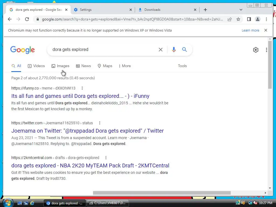Image resolution: width=276 pixels, height=207 pixels.
Task: Switch to Maps results
Action: pyautogui.click(x=105, y=66)
